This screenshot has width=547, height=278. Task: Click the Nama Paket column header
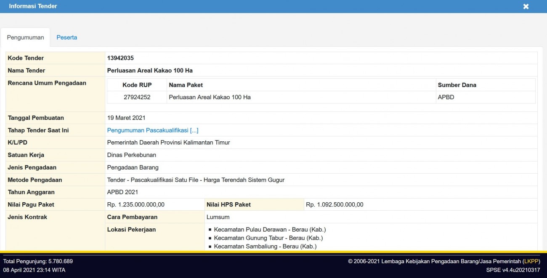tap(186, 85)
